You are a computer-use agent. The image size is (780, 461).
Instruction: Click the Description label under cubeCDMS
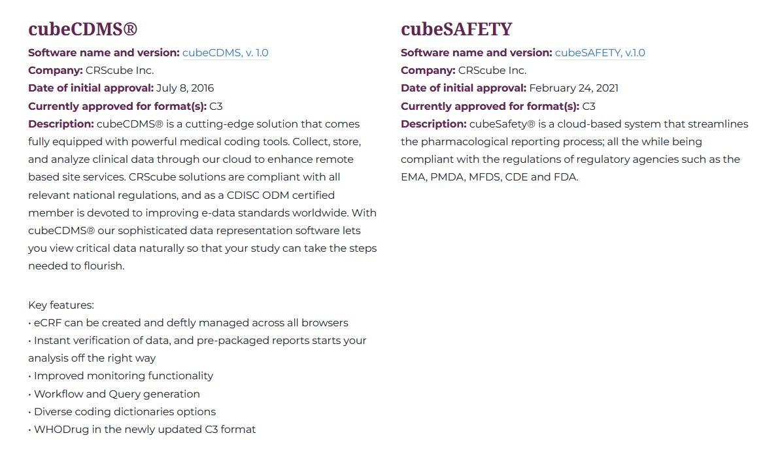61,124
